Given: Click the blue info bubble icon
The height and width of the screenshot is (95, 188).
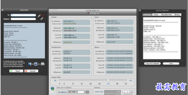Looking at the screenshot, I should click(x=53, y=89).
